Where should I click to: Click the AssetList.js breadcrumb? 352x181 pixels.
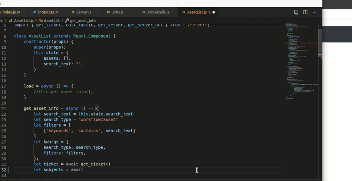click(x=24, y=21)
